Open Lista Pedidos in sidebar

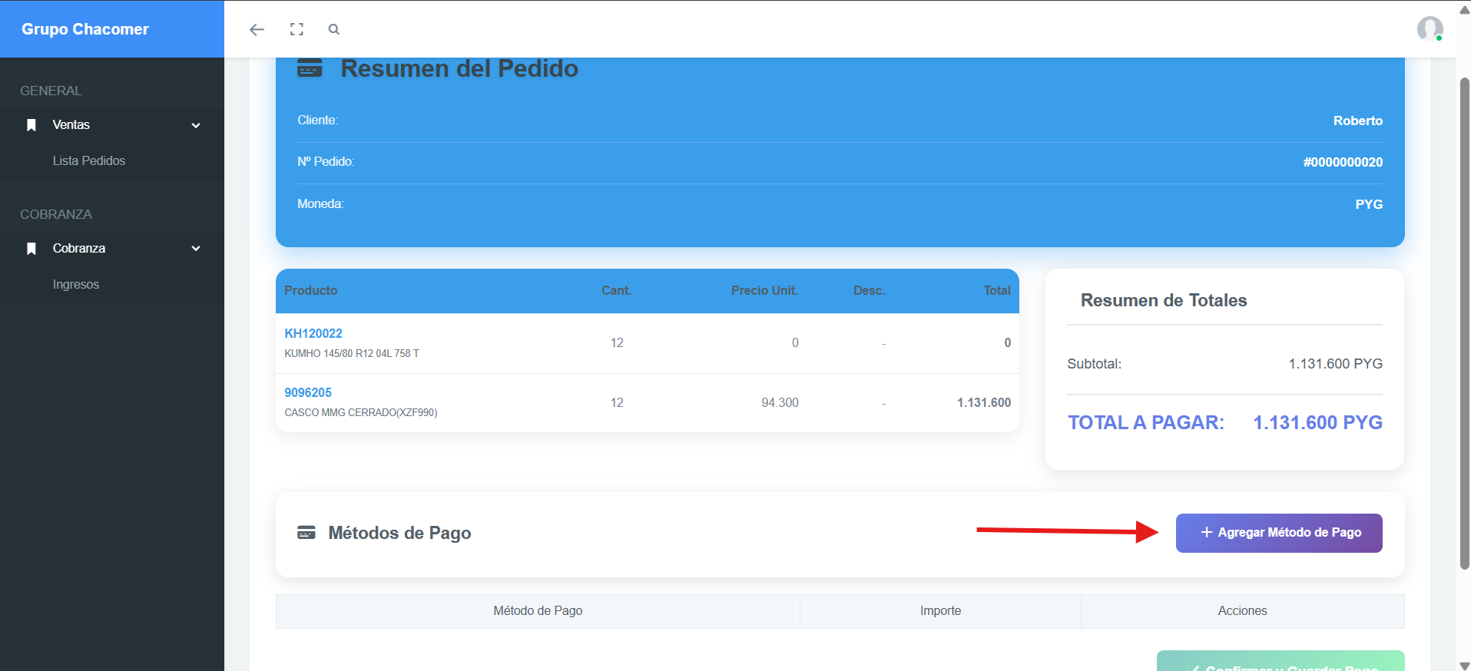click(x=89, y=161)
